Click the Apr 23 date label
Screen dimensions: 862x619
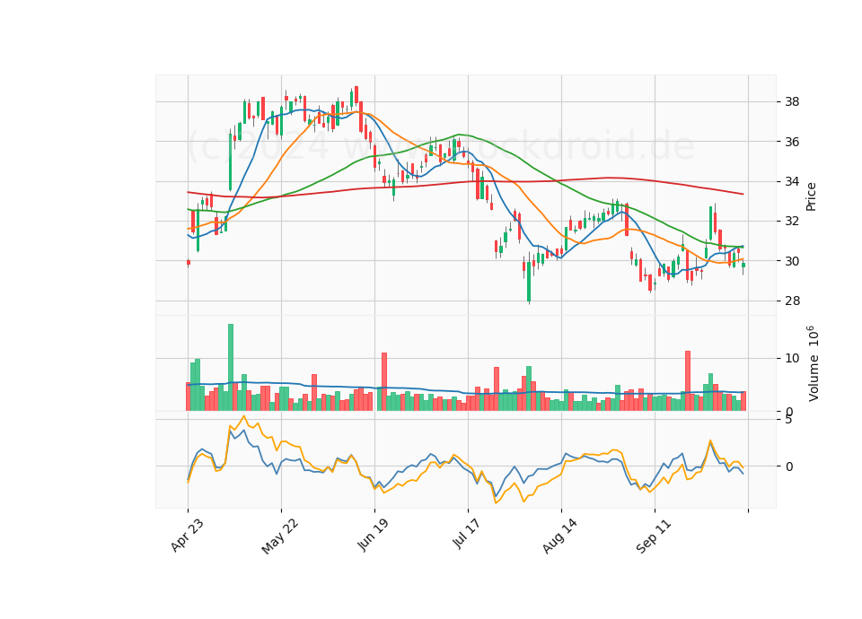click(x=187, y=536)
